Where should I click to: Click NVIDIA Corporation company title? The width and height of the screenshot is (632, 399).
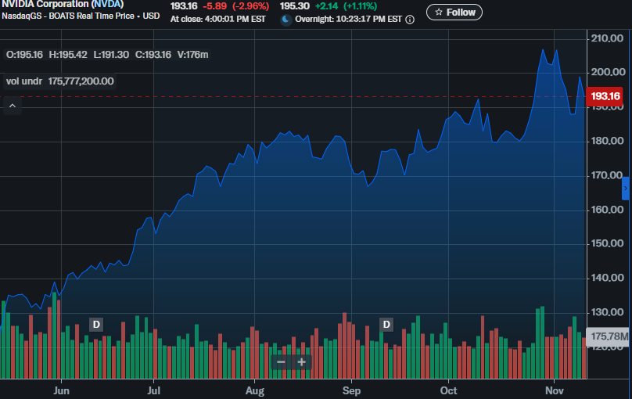point(45,5)
